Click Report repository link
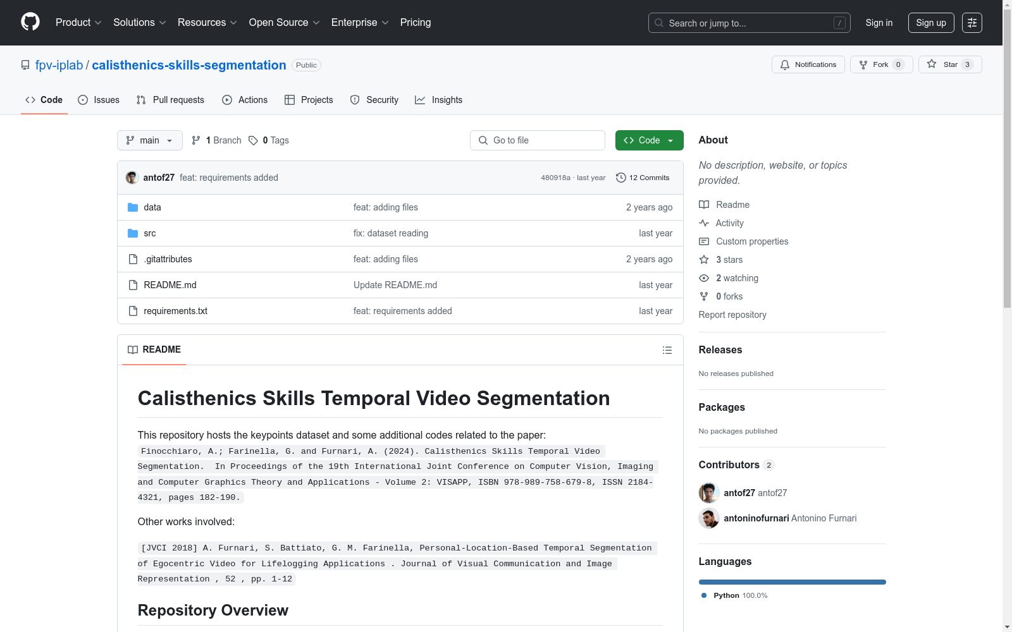1012x632 pixels. coord(732,315)
